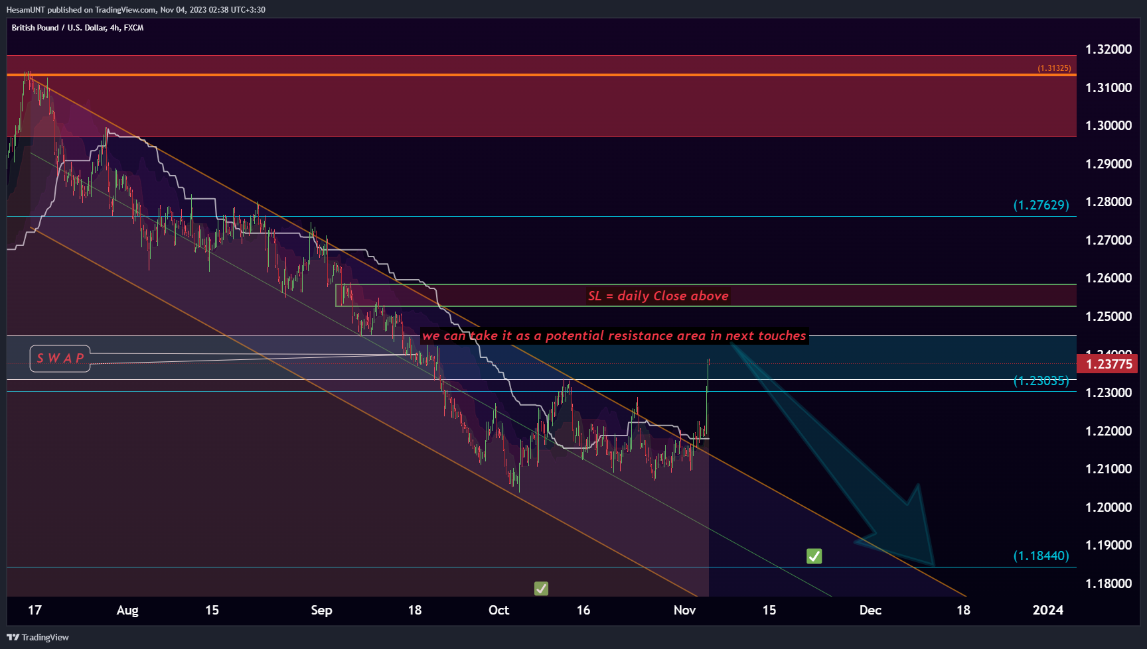Click the 1.26000 price axis value

tap(1109, 278)
